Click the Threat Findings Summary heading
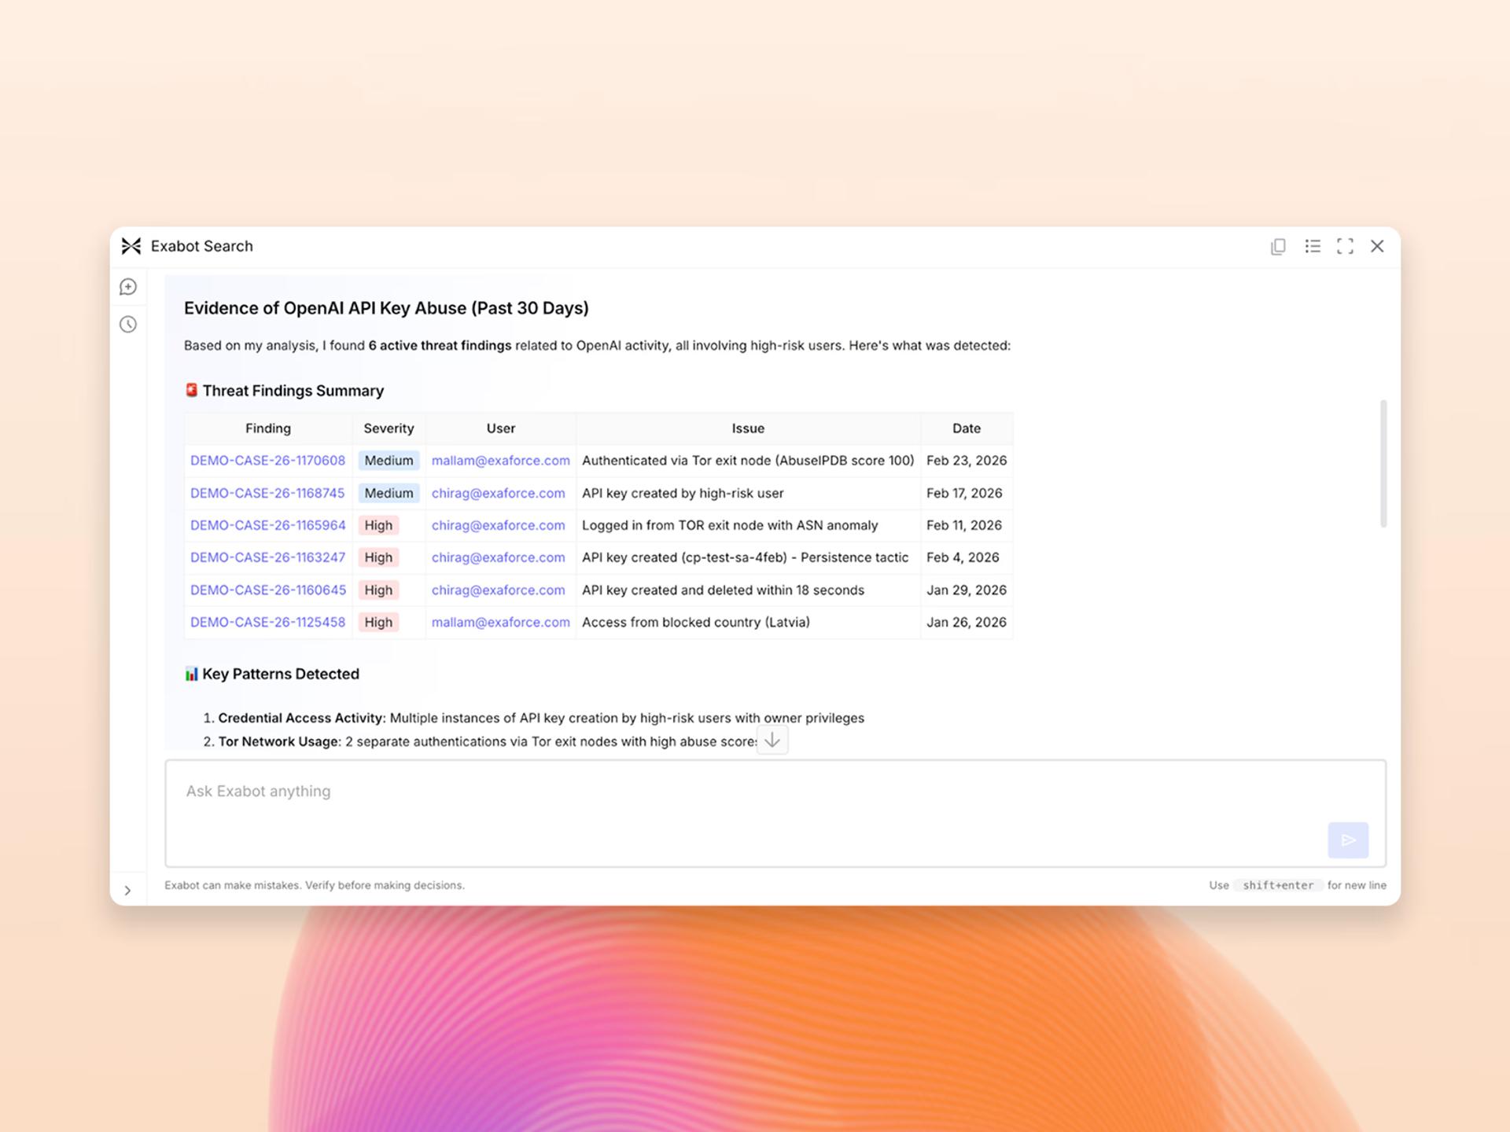Viewport: 1510px width, 1132px height. (x=293, y=391)
